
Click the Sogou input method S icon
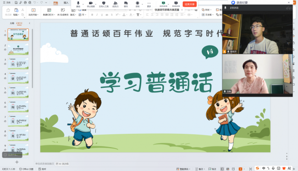click(257, 168)
